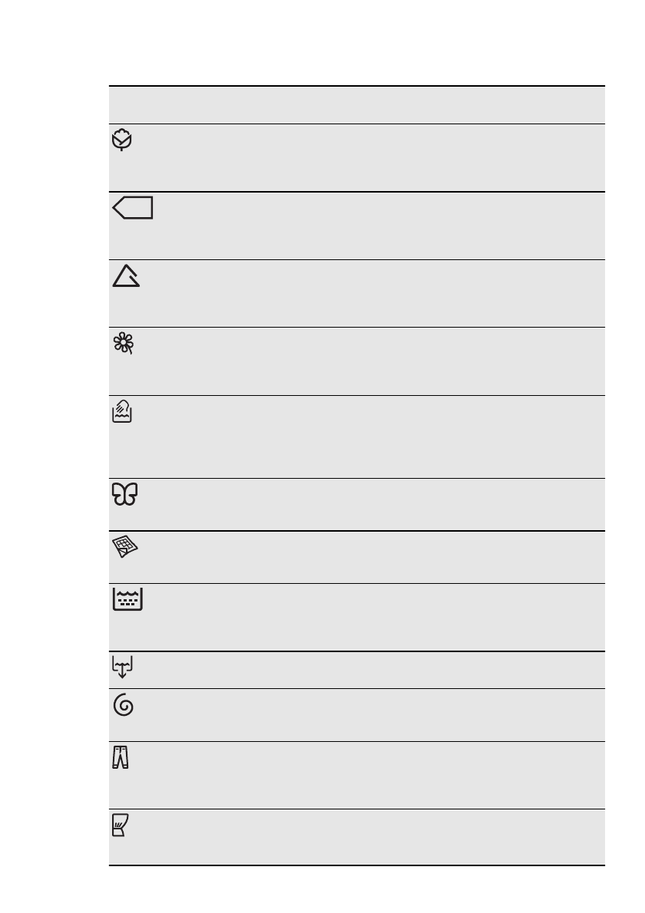Click the empty header row of the table

(x=356, y=105)
